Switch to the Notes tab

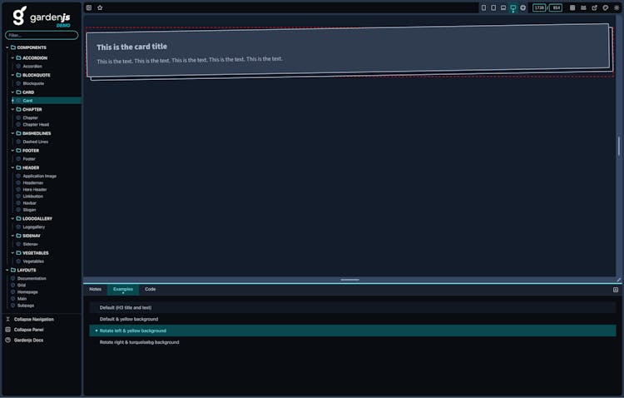[95, 289]
